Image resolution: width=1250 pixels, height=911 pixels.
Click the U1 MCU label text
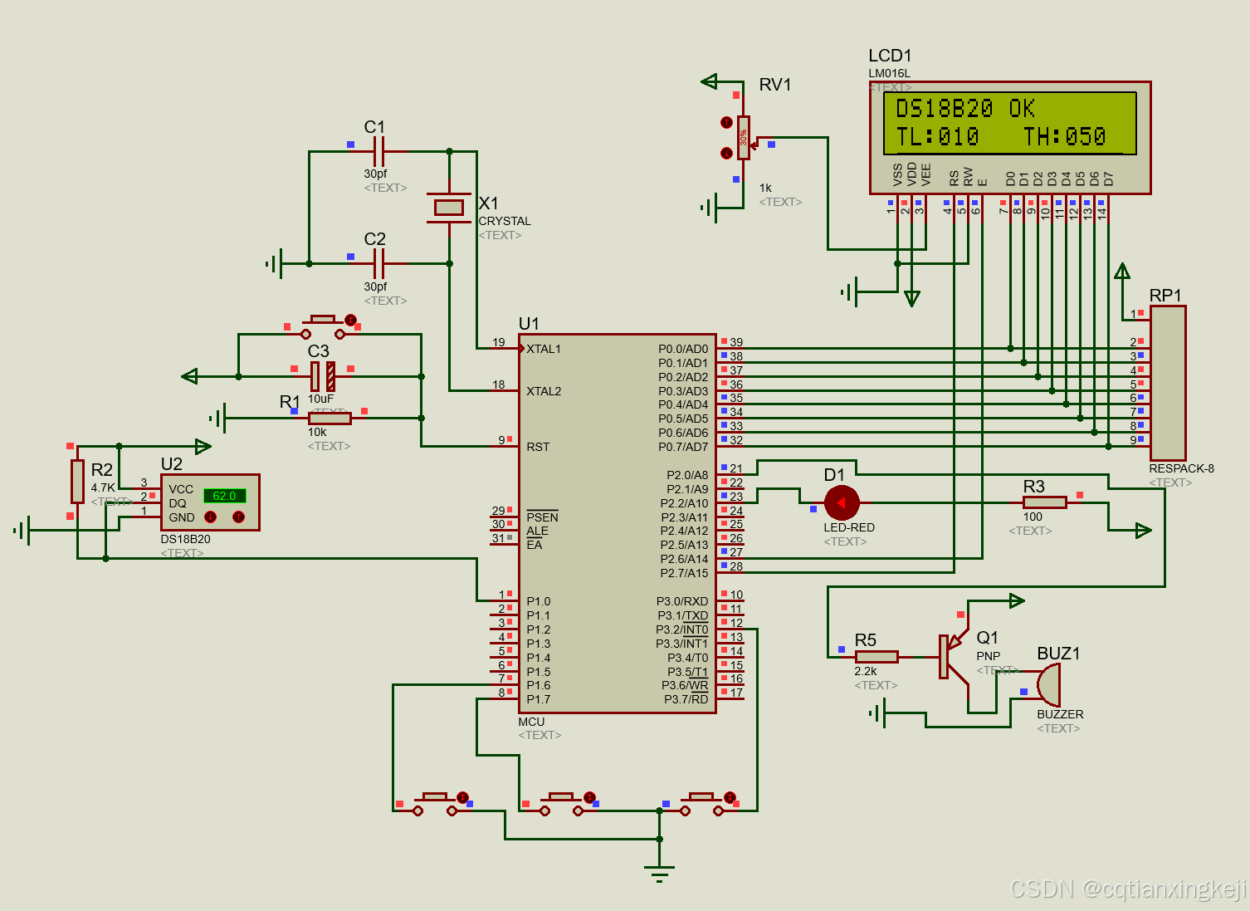click(x=531, y=722)
